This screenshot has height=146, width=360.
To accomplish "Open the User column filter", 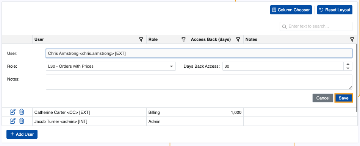I will 141,39.
